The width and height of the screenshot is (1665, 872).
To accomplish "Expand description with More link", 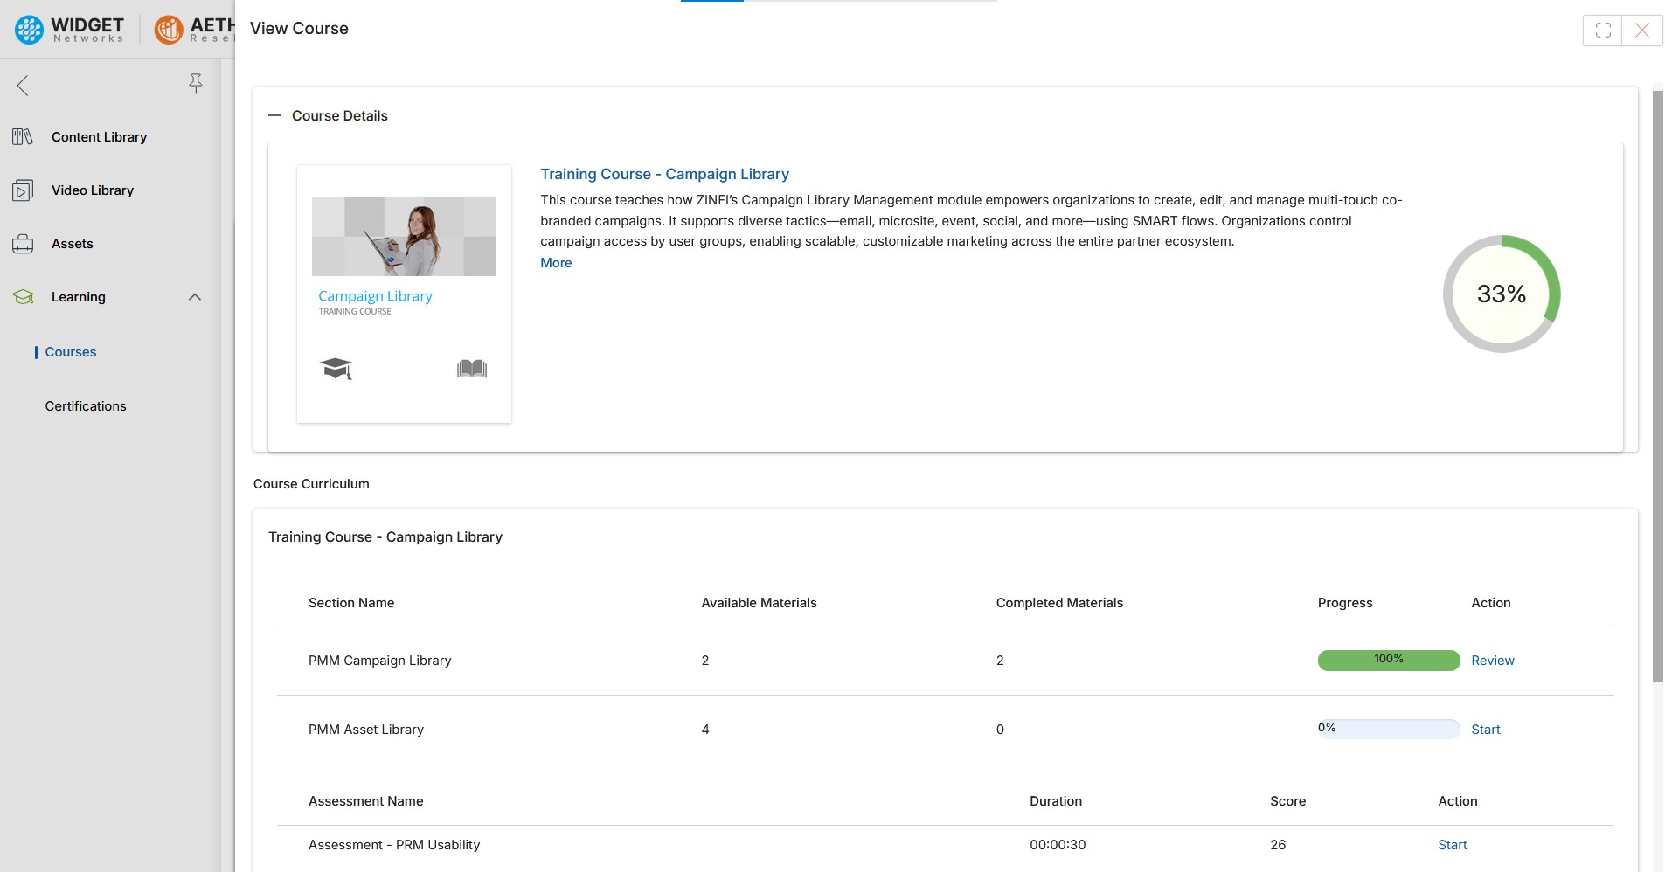I will 556,263.
